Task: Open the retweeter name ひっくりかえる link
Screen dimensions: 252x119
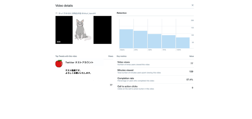Action: pyautogui.click(x=65, y=13)
